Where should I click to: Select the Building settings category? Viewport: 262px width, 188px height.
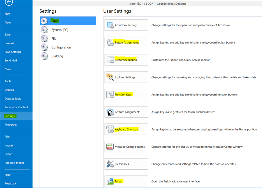click(x=68, y=56)
